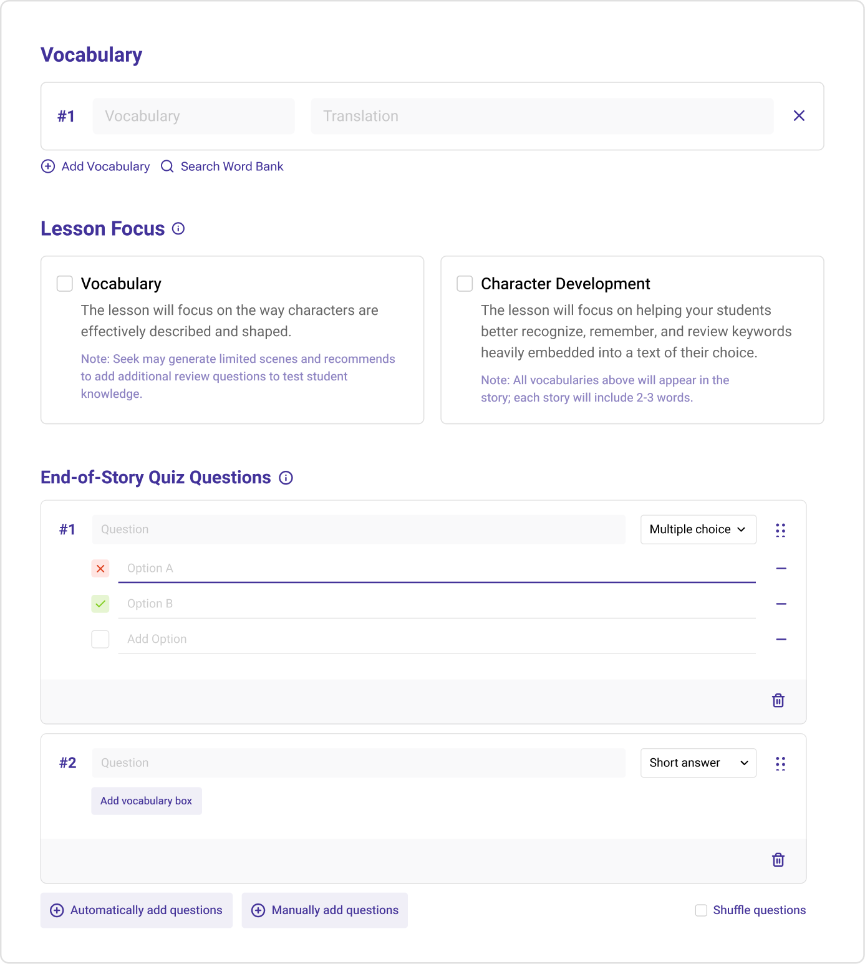Open the Multiple choice question type dropdown
The width and height of the screenshot is (865, 964).
click(x=698, y=529)
